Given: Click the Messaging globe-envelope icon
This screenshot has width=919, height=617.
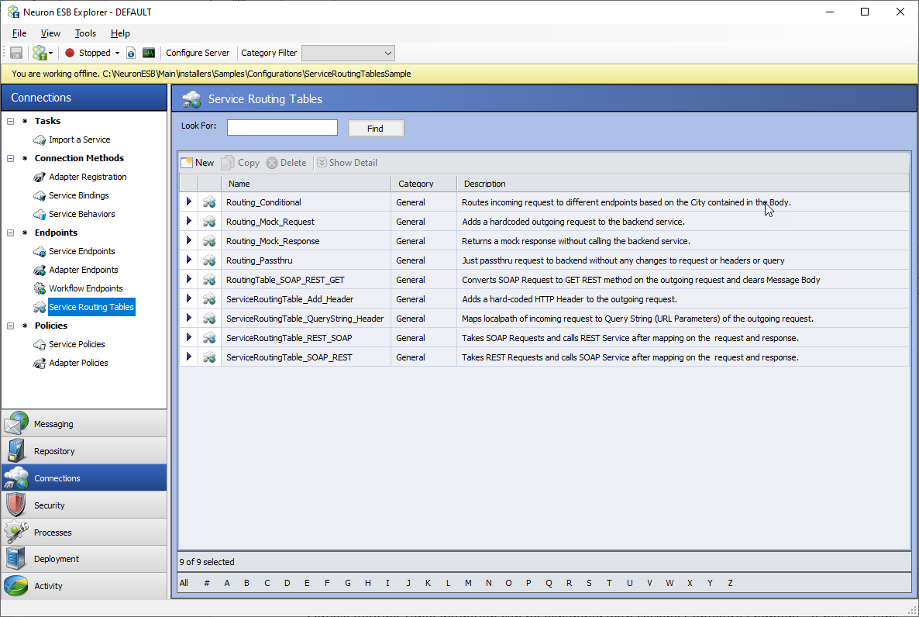Looking at the screenshot, I should 15,423.
